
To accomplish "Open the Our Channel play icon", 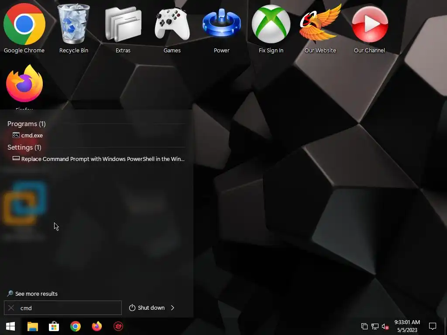I will tap(369, 28).
